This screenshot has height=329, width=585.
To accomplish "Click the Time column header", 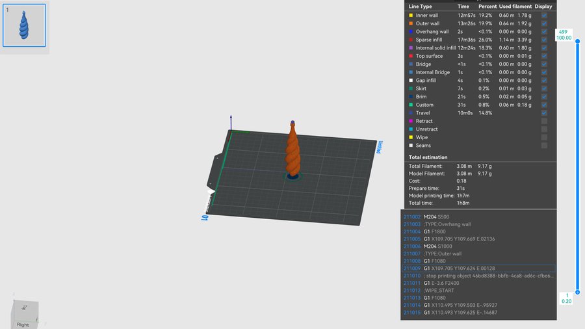I will pyautogui.click(x=463, y=7).
